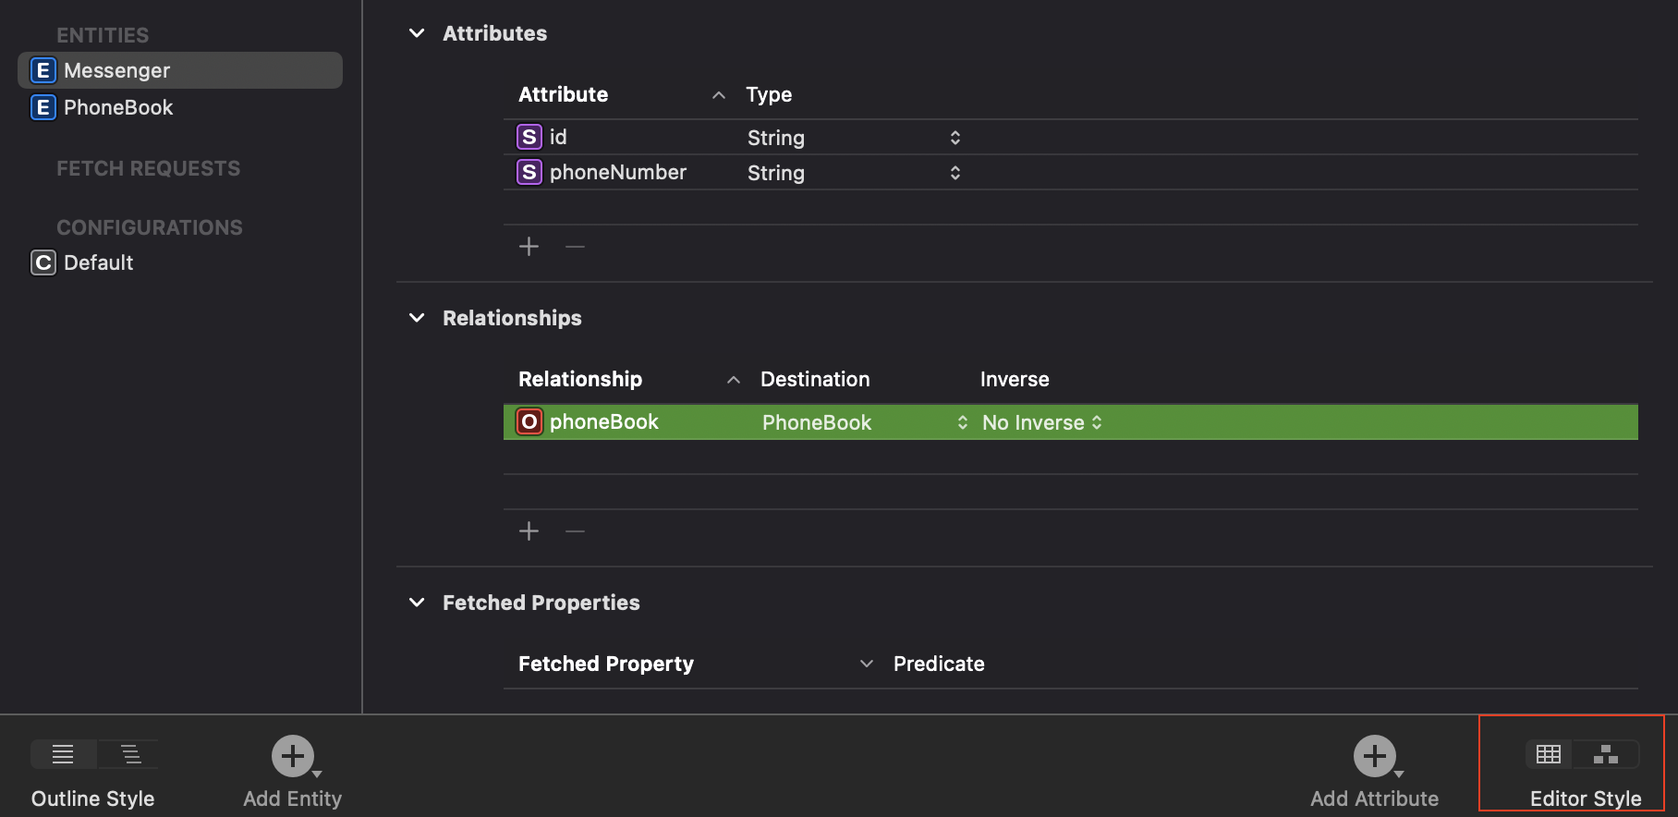Select hierarchical outline style
Image resolution: width=1678 pixels, height=817 pixels.
(131, 754)
